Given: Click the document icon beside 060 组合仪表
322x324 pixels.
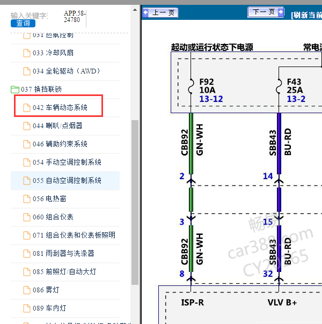Looking at the screenshot, I should [x=27, y=217].
